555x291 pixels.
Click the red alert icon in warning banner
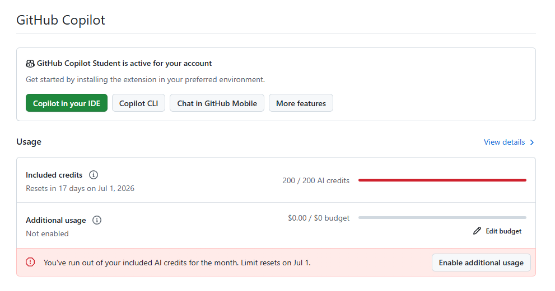30,262
